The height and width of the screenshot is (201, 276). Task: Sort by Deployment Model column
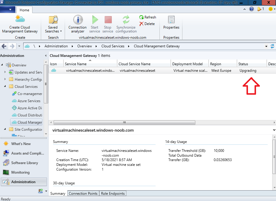pyautogui.click(x=190, y=64)
